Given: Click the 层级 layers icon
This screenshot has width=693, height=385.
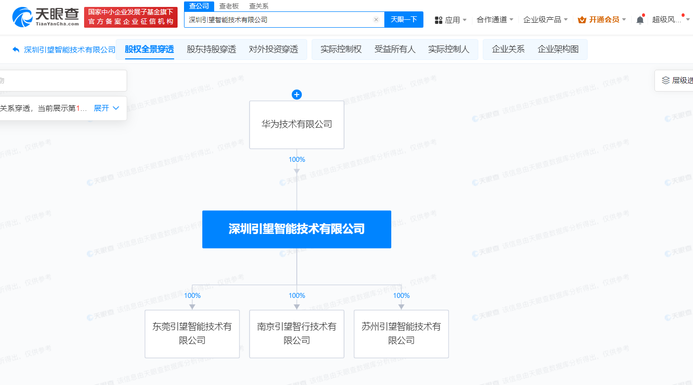Looking at the screenshot, I should coord(666,80).
